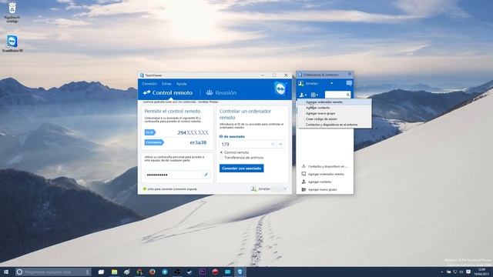Open the TeamViewer 10 desktop shortcut

pos(12,44)
